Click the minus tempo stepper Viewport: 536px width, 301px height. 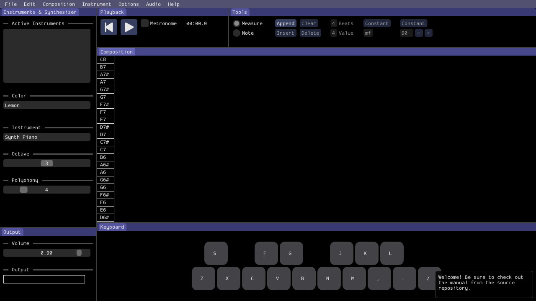click(419, 33)
